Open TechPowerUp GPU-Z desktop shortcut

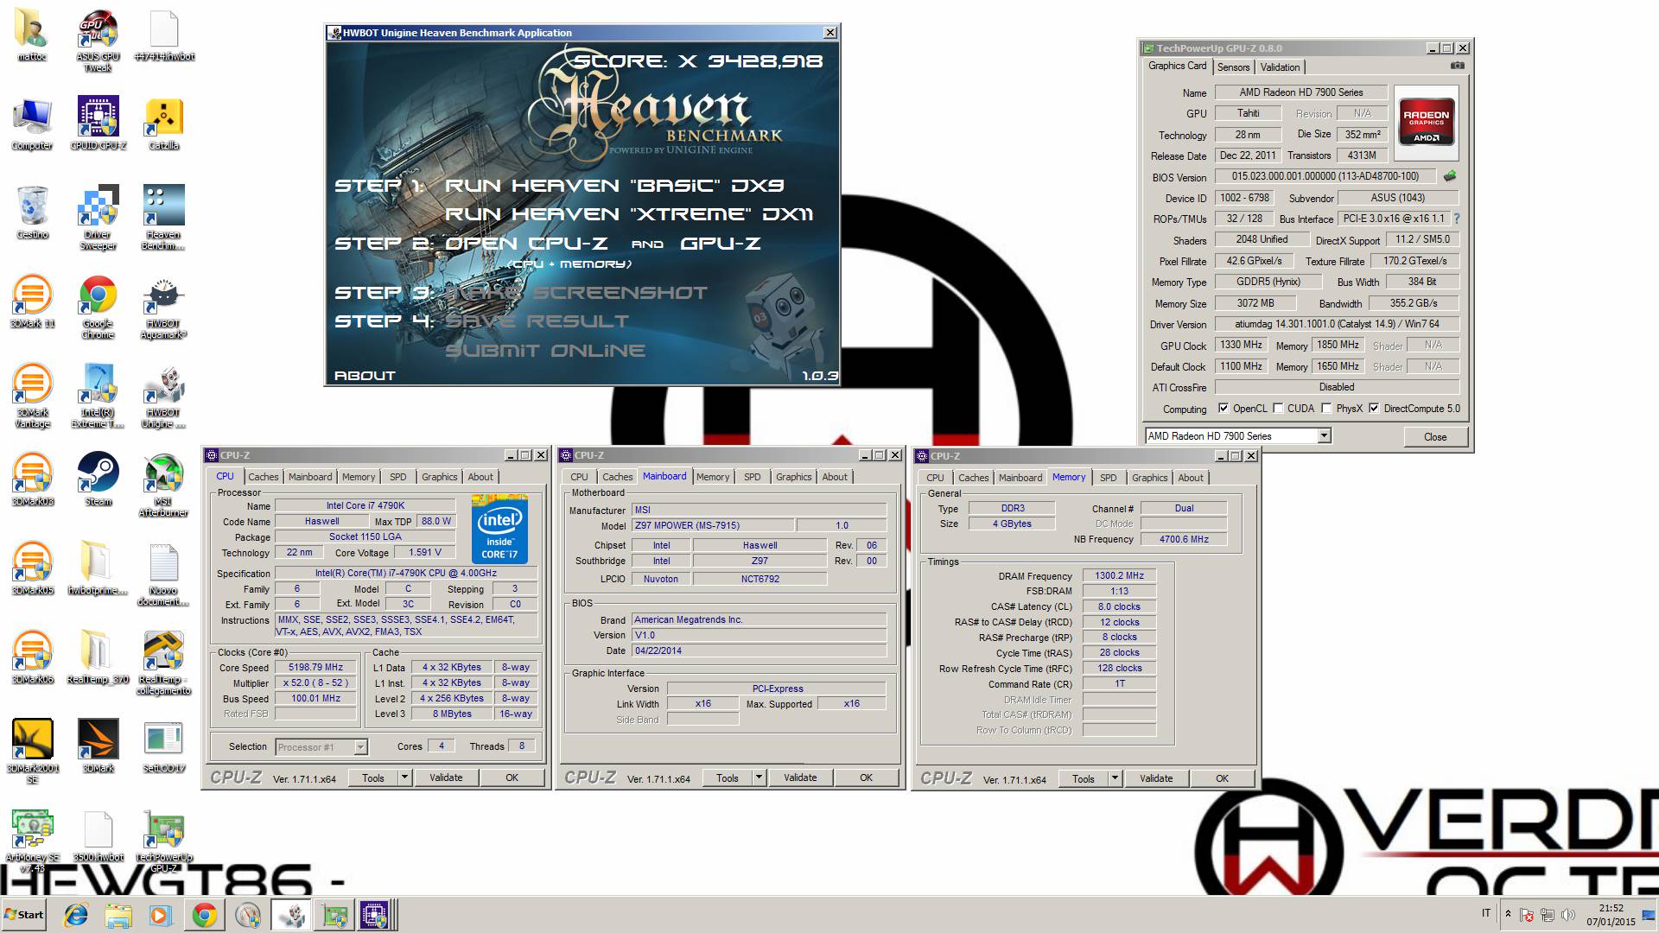pyautogui.click(x=163, y=841)
